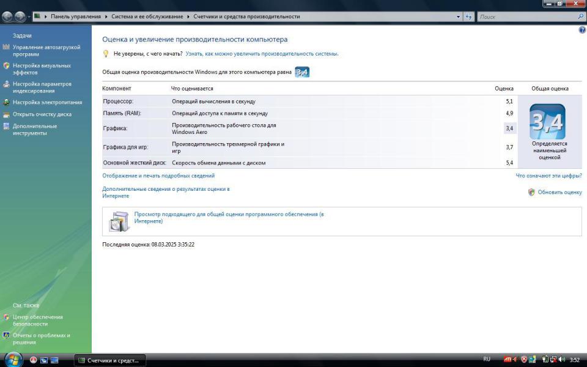Open recent pages dropdown beside navigation arrows
The height and width of the screenshot is (367, 587).
[x=29, y=17]
